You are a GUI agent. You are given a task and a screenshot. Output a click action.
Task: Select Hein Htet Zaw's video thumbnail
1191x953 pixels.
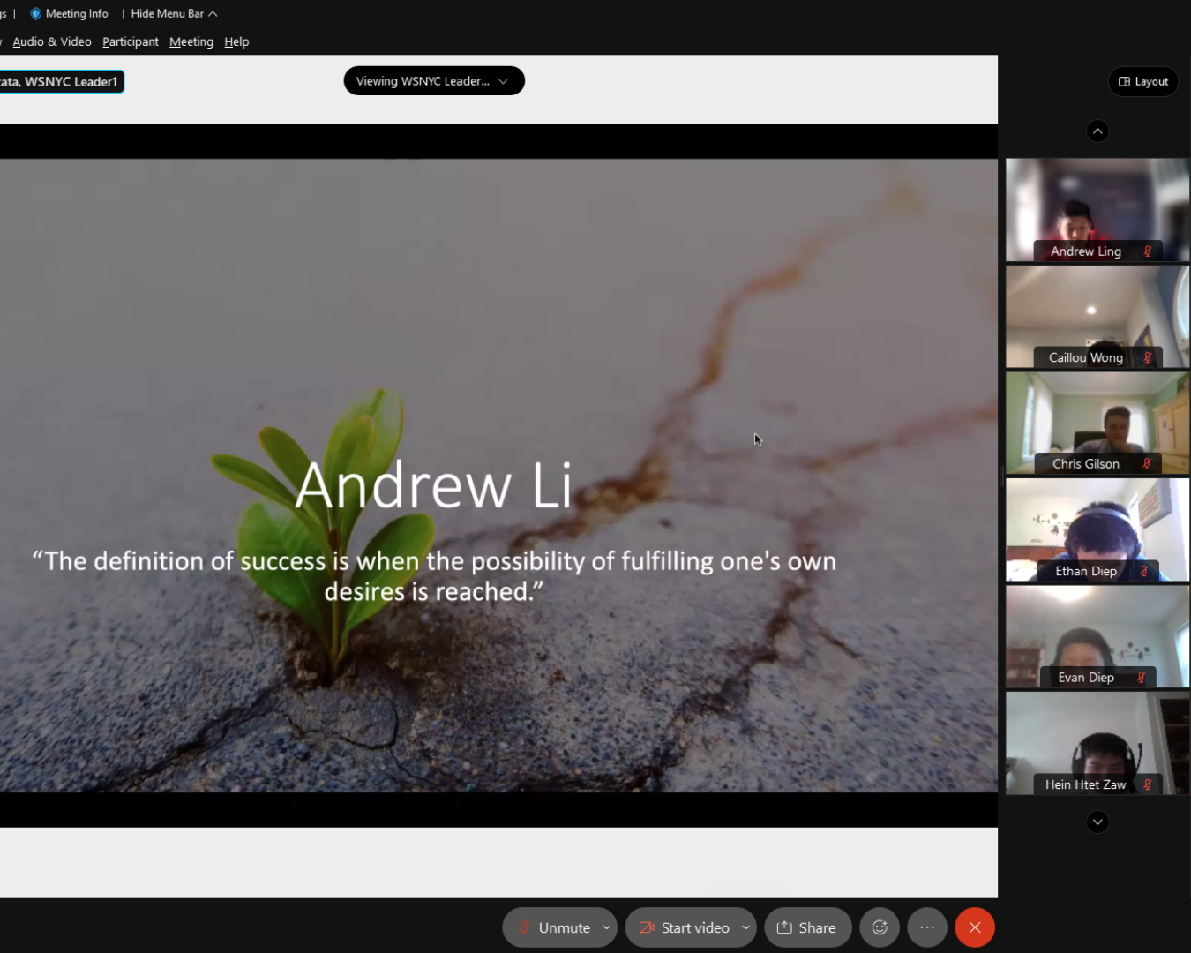pos(1097,743)
